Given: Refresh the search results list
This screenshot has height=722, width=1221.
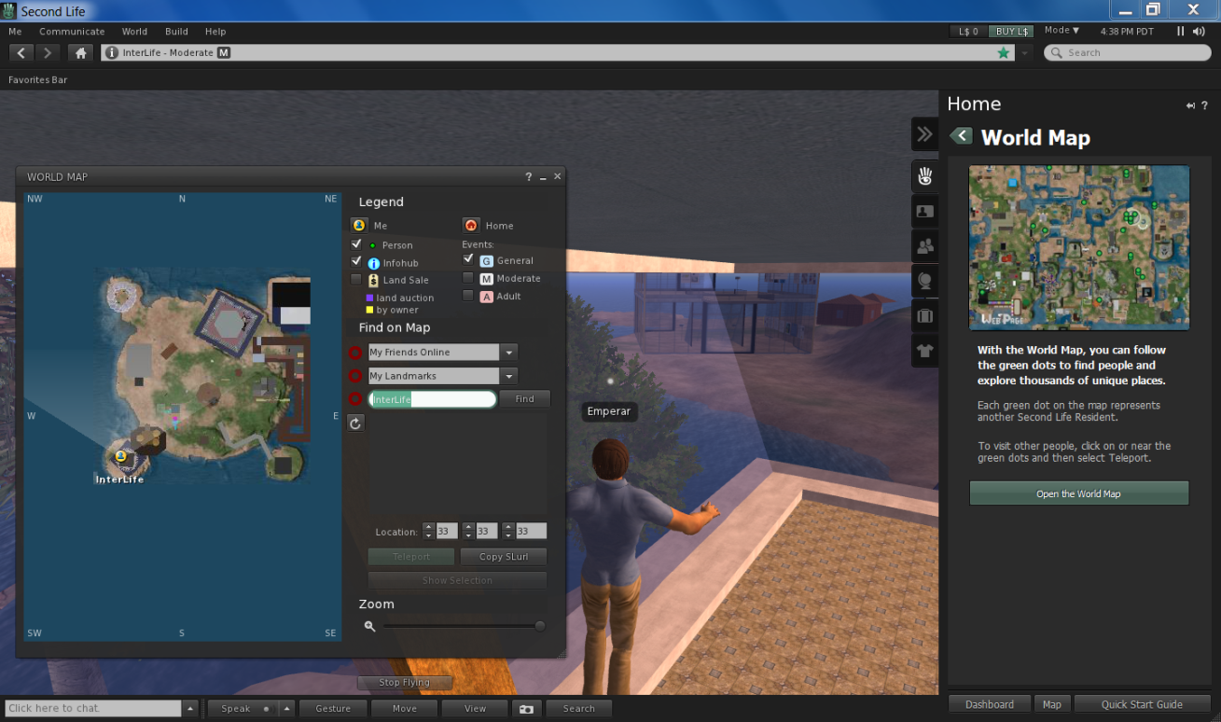Looking at the screenshot, I should click(x=354, y=423).
